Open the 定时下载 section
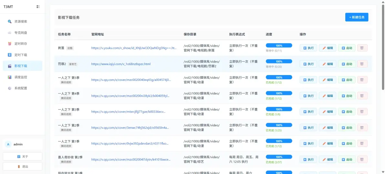Viewport: 385px width, 174px height. click(21, 55)
